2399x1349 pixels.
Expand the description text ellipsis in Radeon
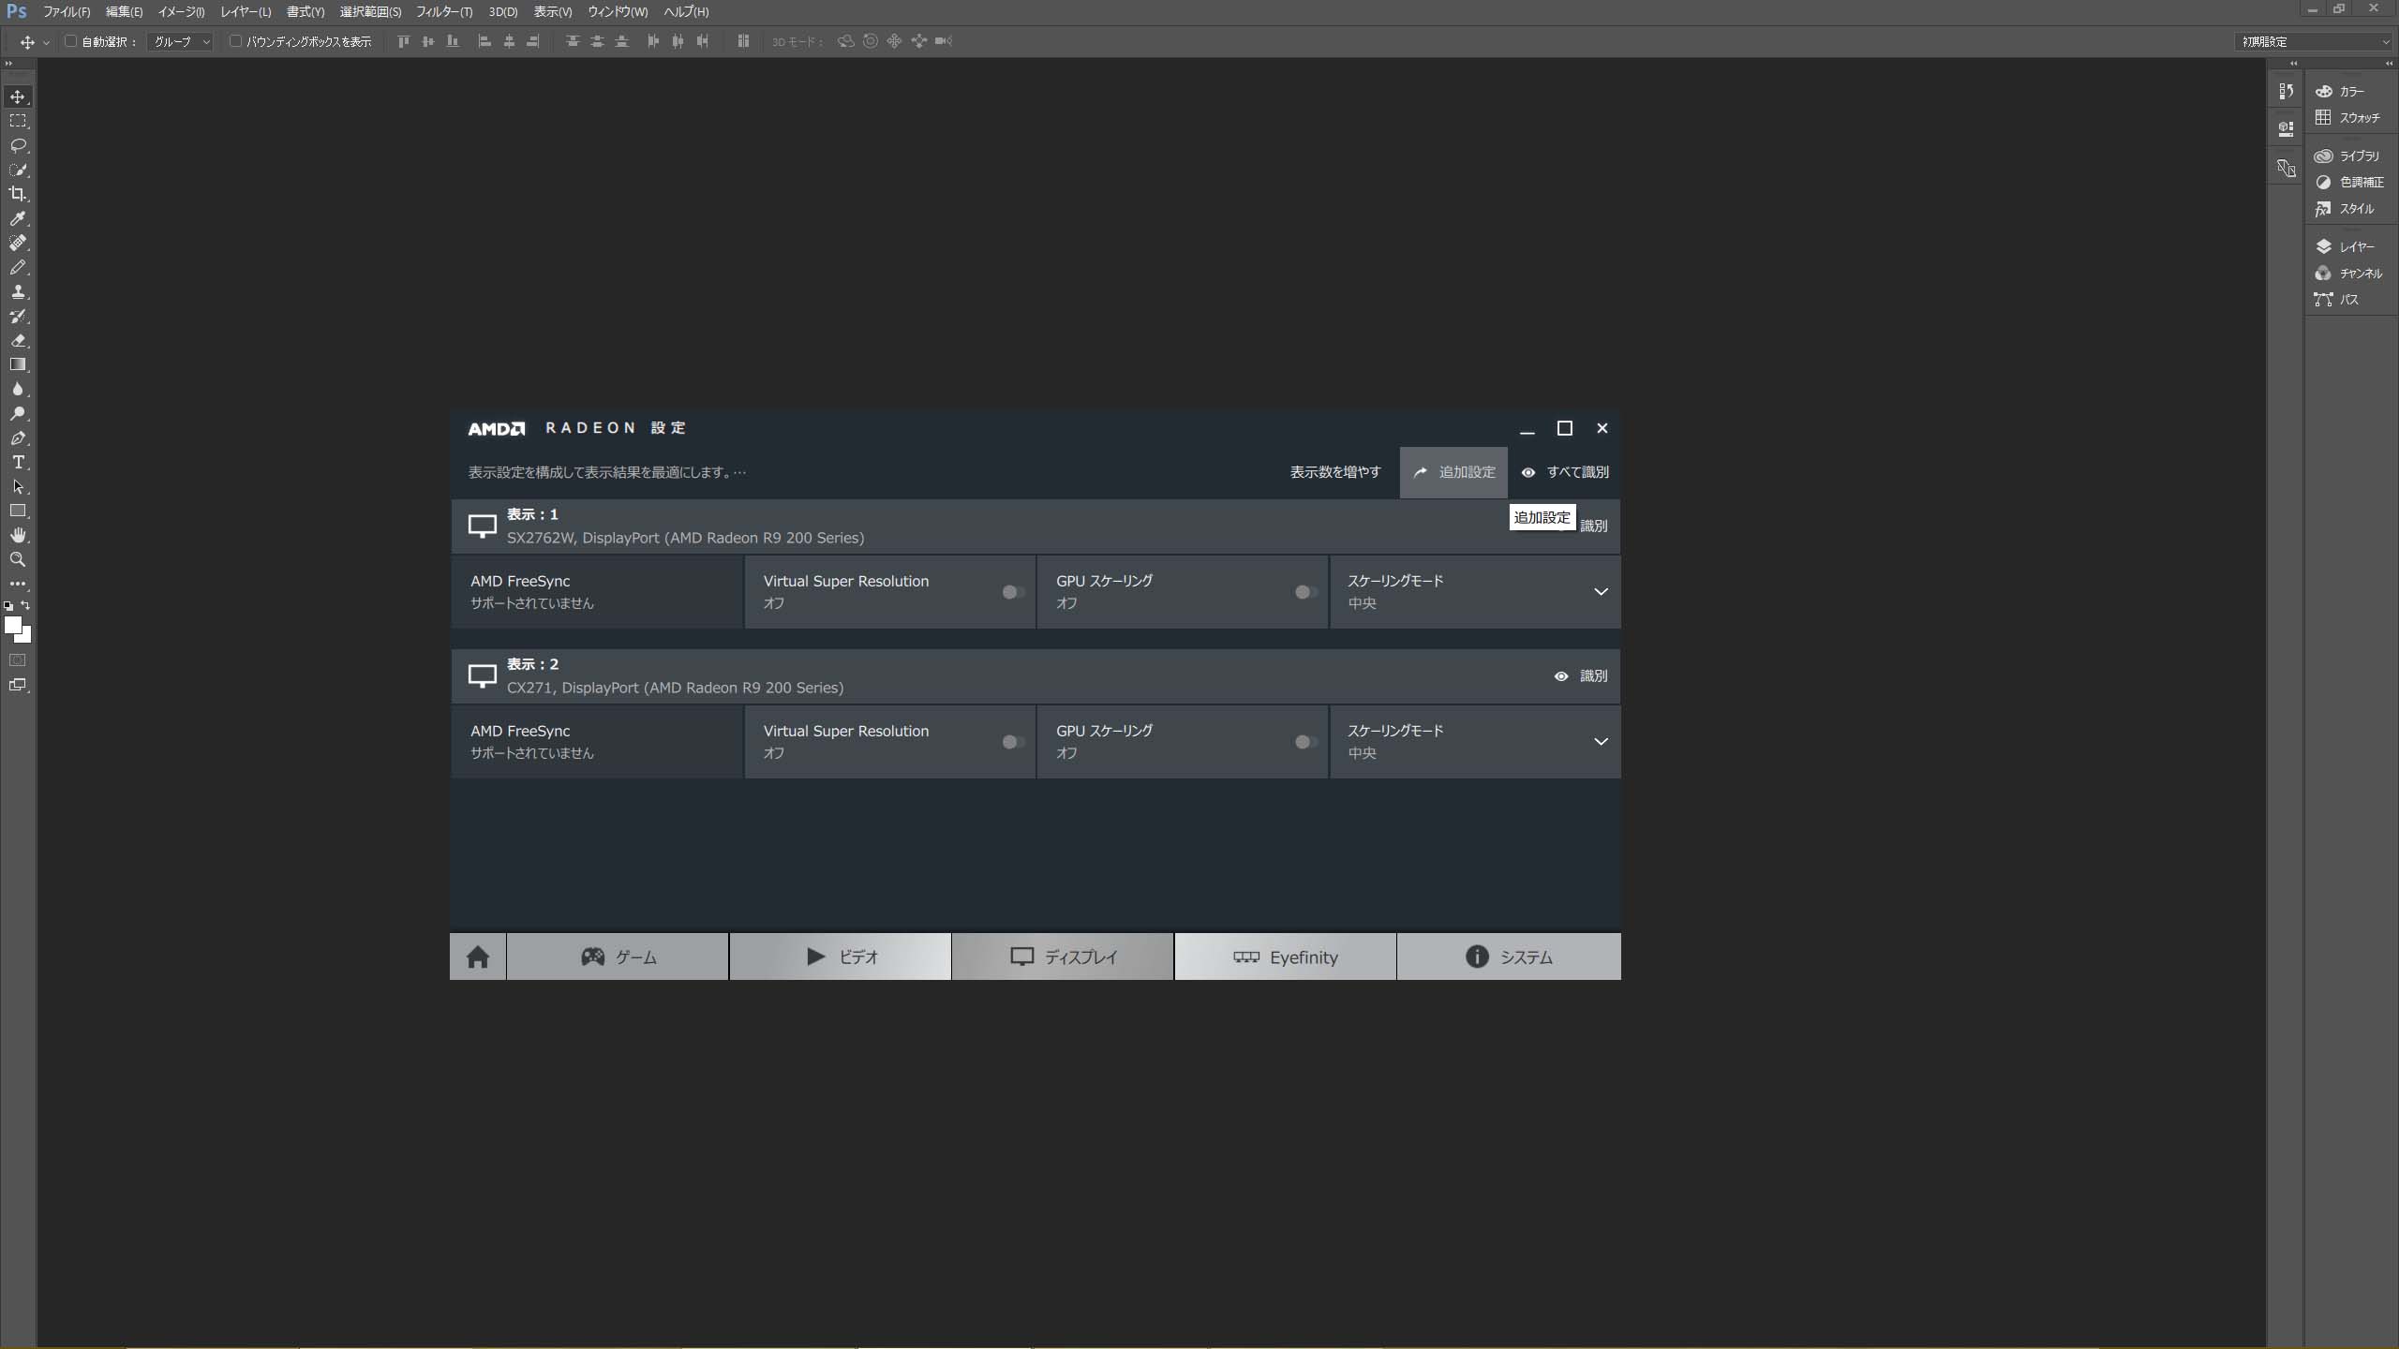click(x=740, y=472)
